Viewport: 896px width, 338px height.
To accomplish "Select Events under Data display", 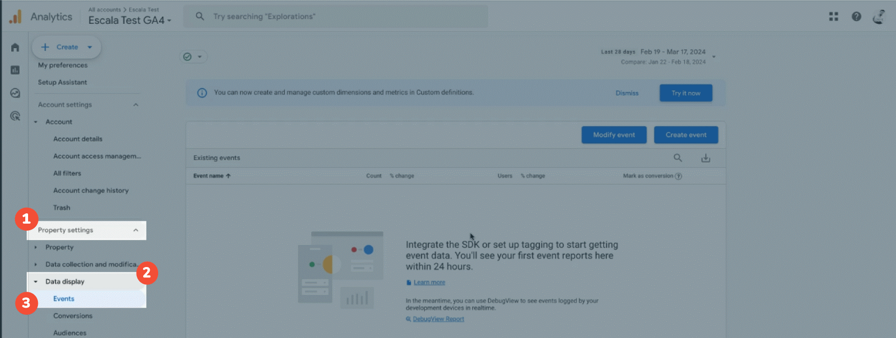I will tap(64, 299).
